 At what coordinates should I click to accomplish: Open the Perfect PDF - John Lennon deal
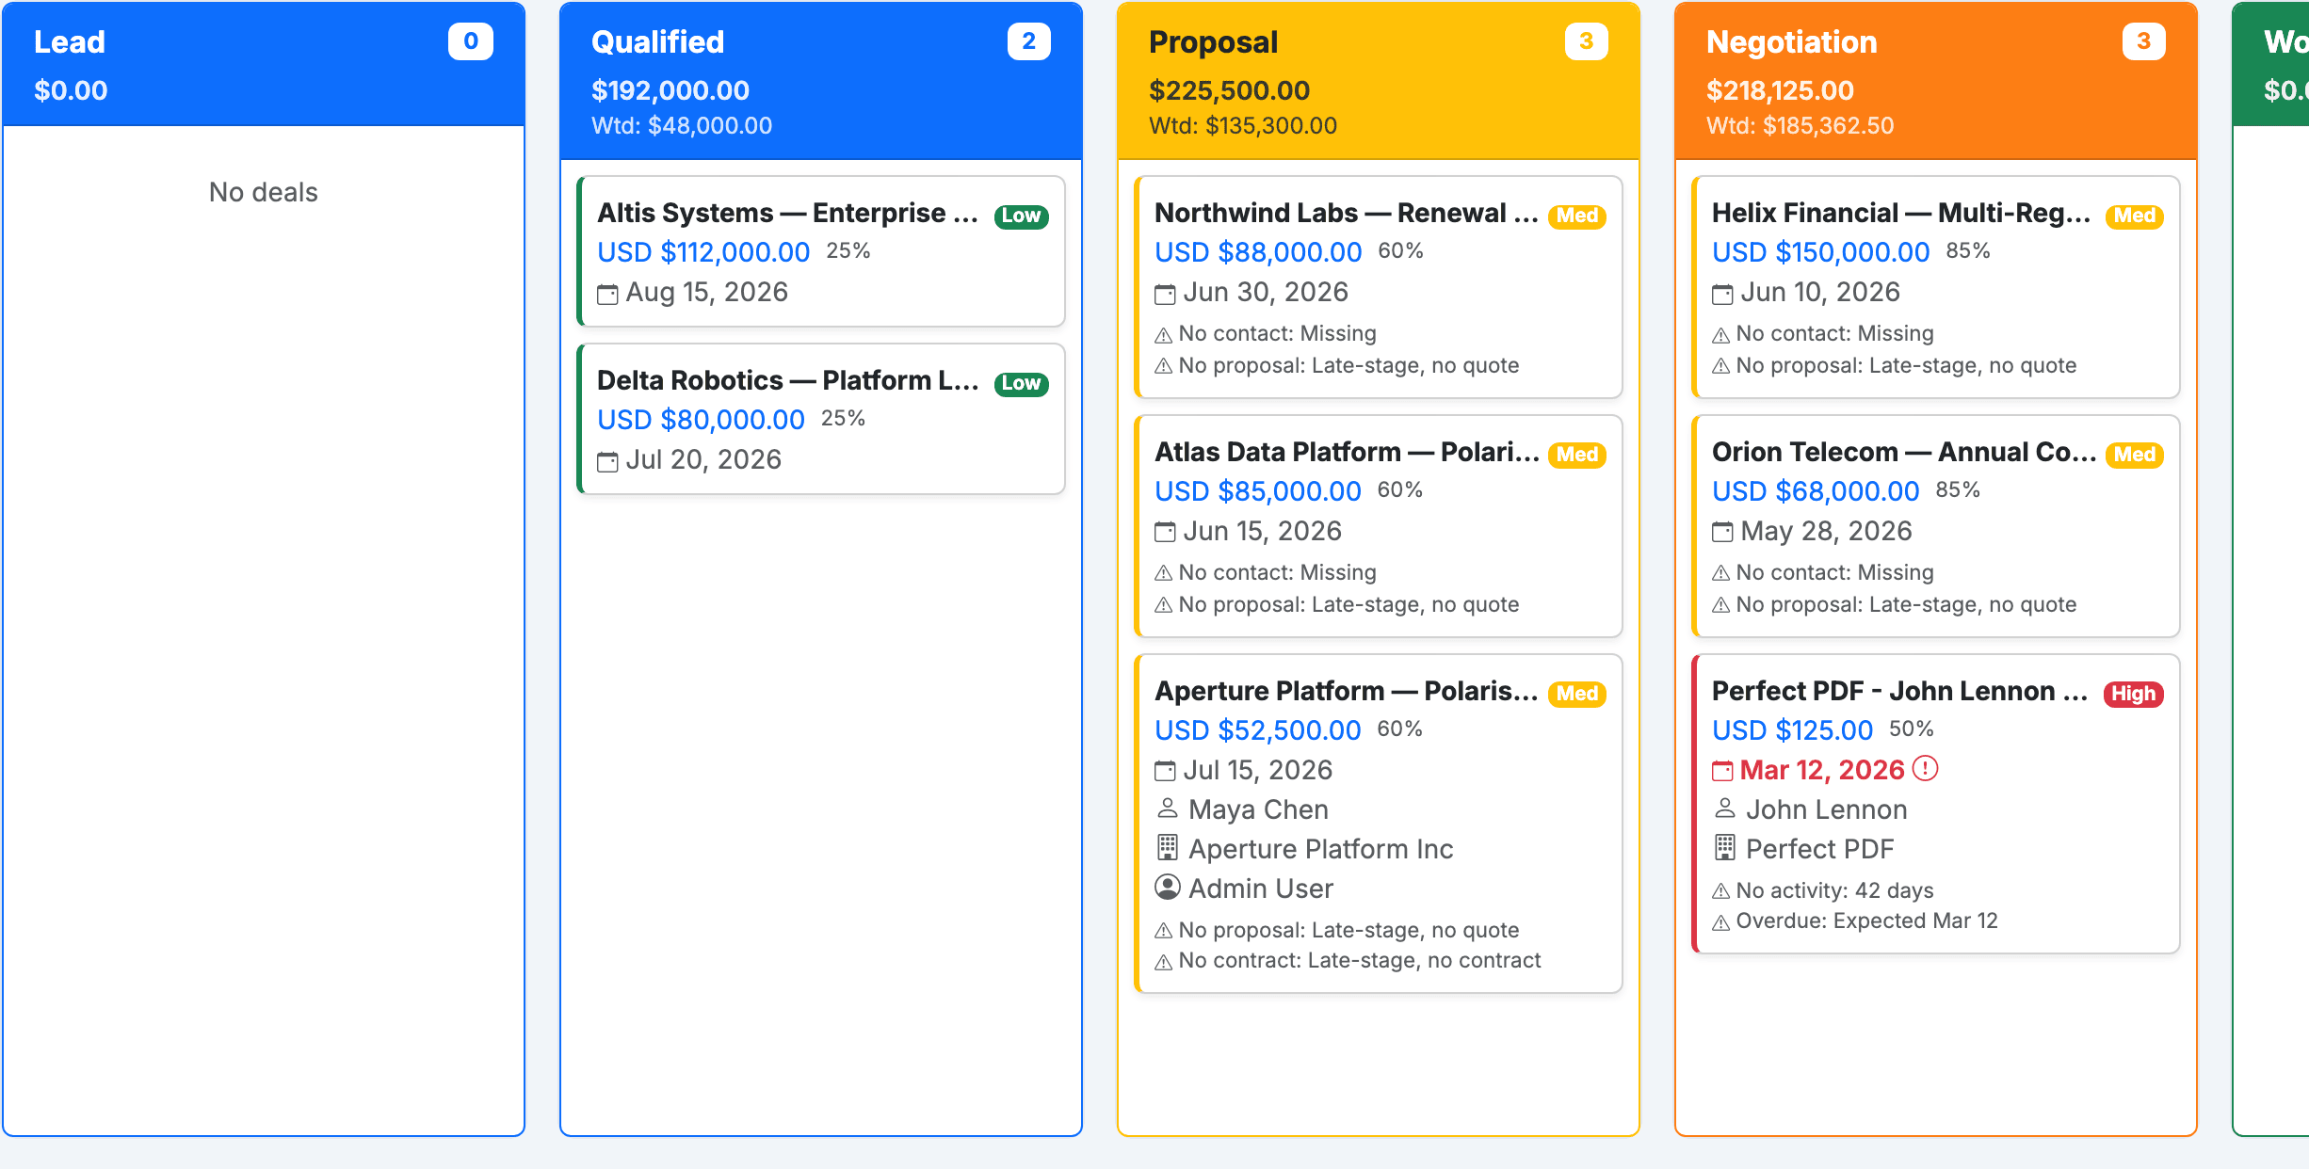[1899, 691]
